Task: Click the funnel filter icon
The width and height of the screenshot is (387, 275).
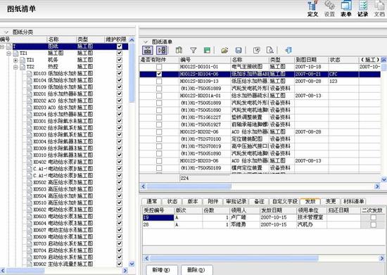Action: [193, 51]
